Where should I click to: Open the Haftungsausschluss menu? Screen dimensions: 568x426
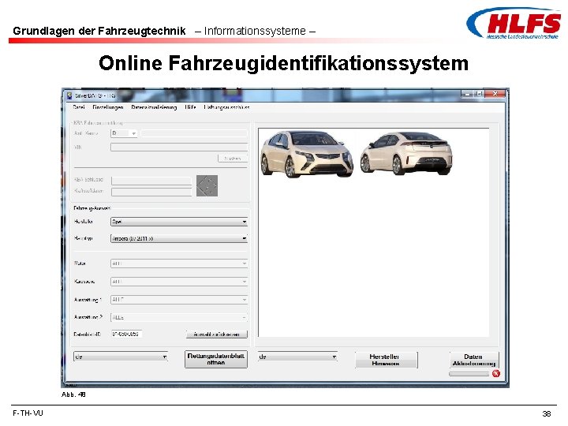click(226, 107)
